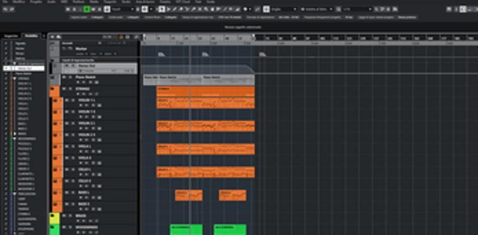The height and width of the screenshot is (235, 478).
Task: Select the STRINGS folder part in the timeline
Action: click(206, 91)
